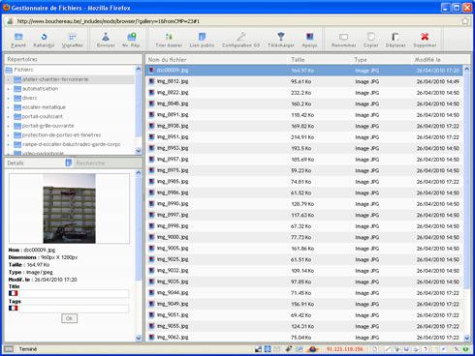Click the French flag beside Tags field

click(14, 308)
